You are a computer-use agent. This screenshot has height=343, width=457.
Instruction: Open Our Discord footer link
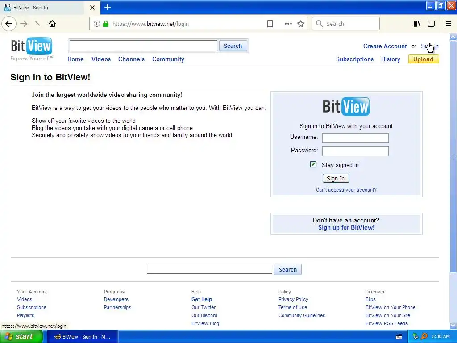[204, 315]
